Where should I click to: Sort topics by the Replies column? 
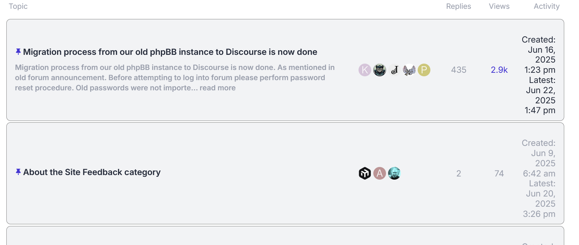(458, 6)
